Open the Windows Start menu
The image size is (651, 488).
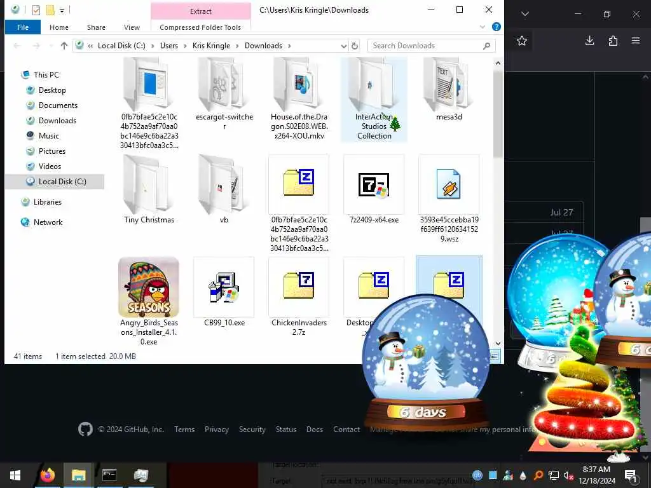(15, 475)
